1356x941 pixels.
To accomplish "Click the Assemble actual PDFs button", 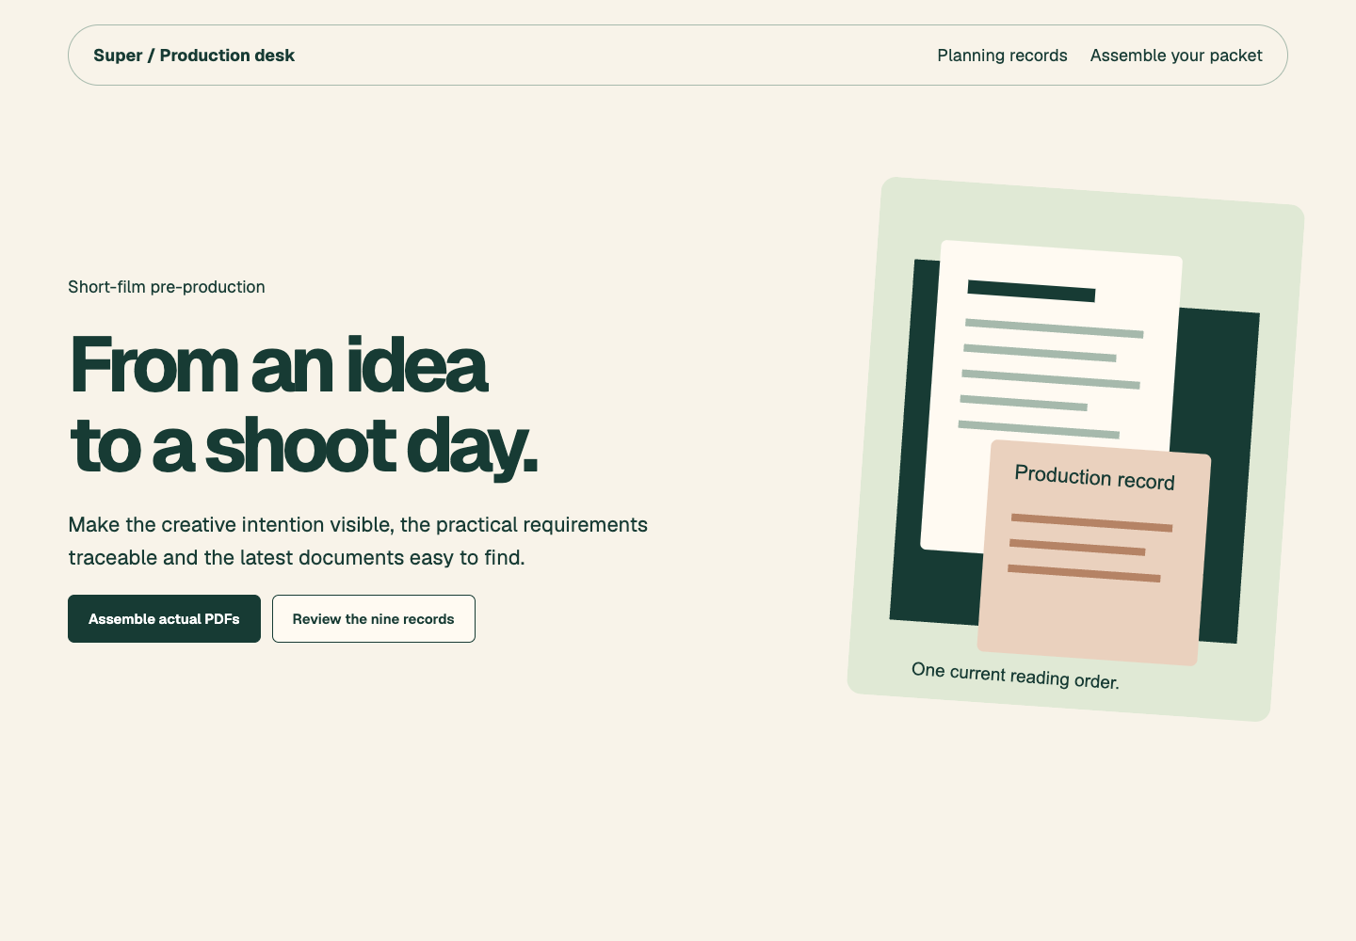I will 164,619.
